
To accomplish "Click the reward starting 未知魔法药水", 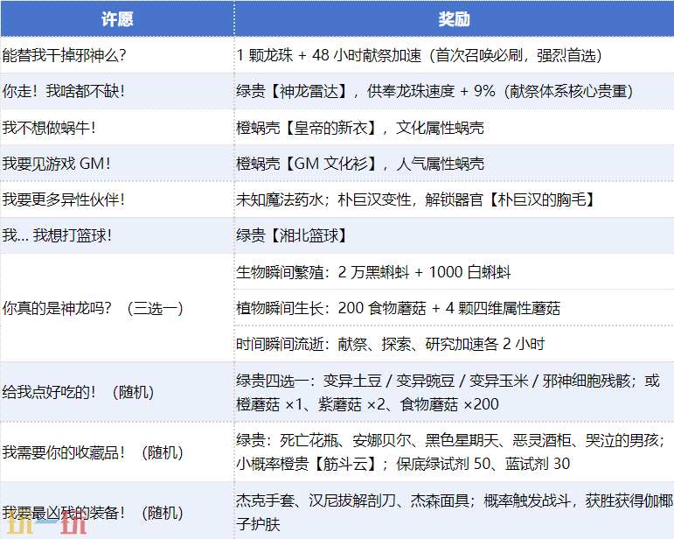I will pyautogui.click(x=455, y=199).
